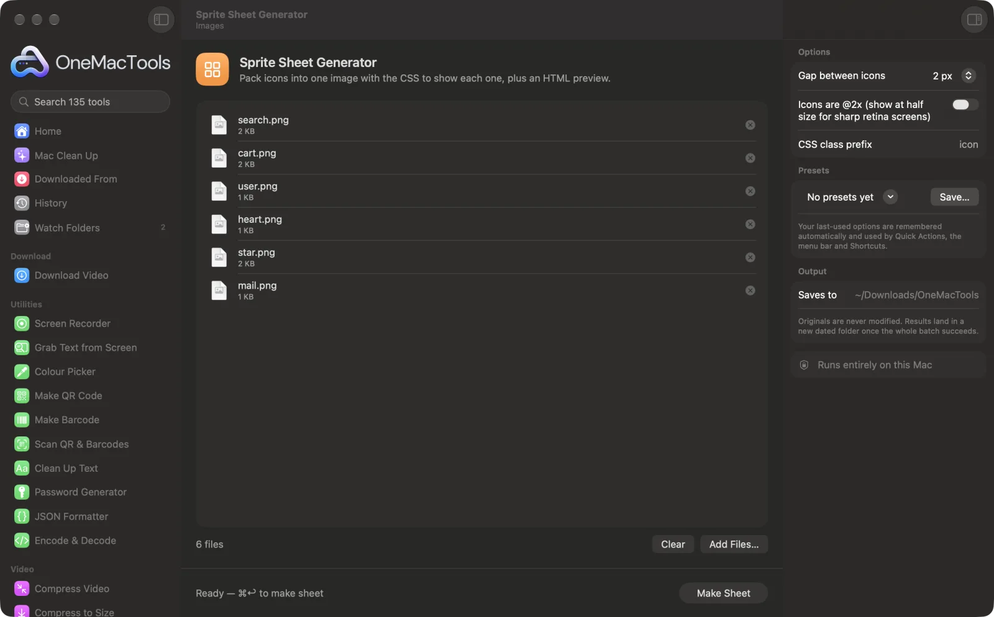Remove heart.png from the list
The width and height of the screenshot is (994, 617).
pos(750,224)
